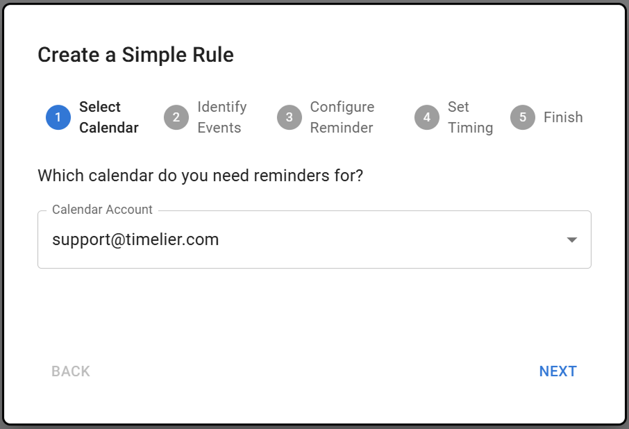The width and height of the screenshot is (629, 429).
Task: Switch to the "Finish" step
Action: (562, 117)
